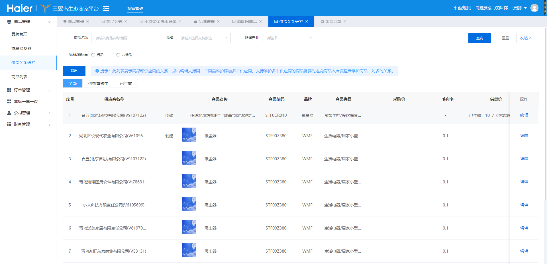Close the 采销订单 tab
The image size is (547, 264).
345,21
